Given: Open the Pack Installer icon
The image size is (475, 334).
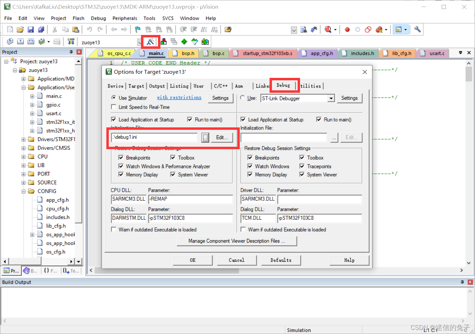Looking at the screenshot, I should 205,42.
